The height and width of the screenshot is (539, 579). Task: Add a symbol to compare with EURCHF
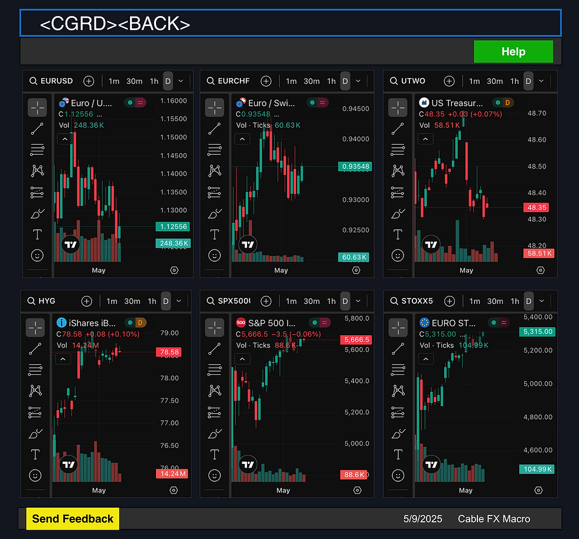[266, 81]
